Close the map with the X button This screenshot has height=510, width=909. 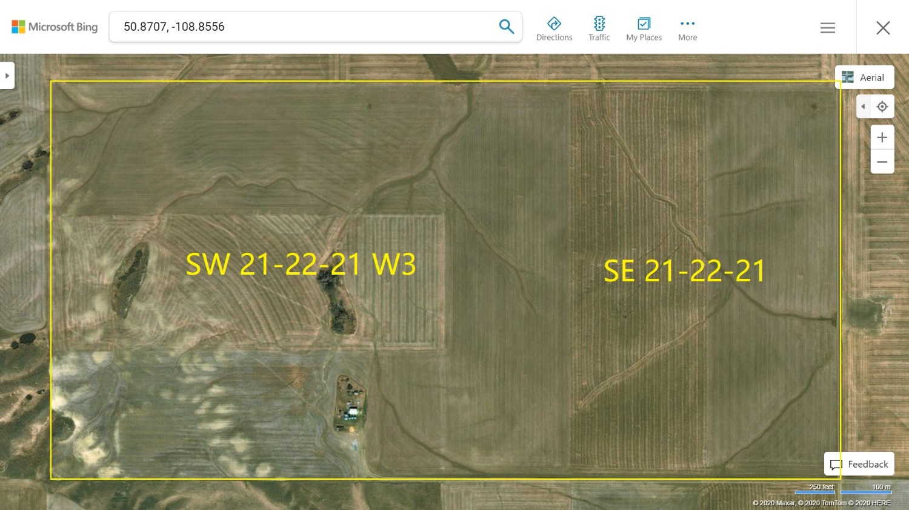883,28
